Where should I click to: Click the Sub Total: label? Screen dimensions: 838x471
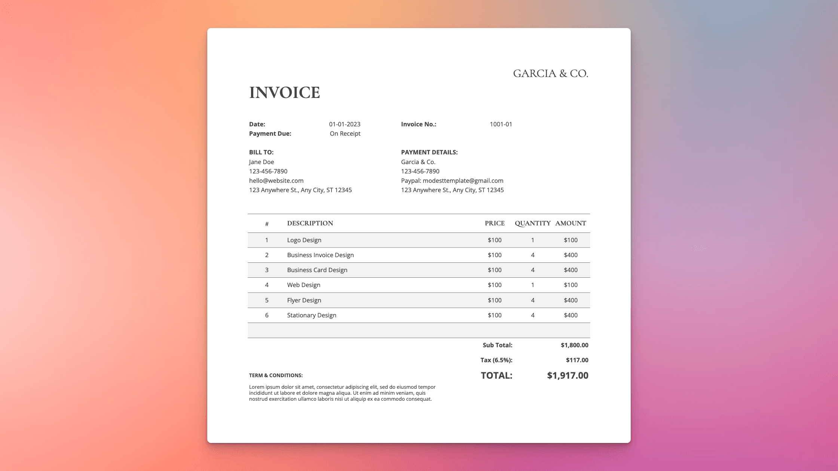pos(497,345)
